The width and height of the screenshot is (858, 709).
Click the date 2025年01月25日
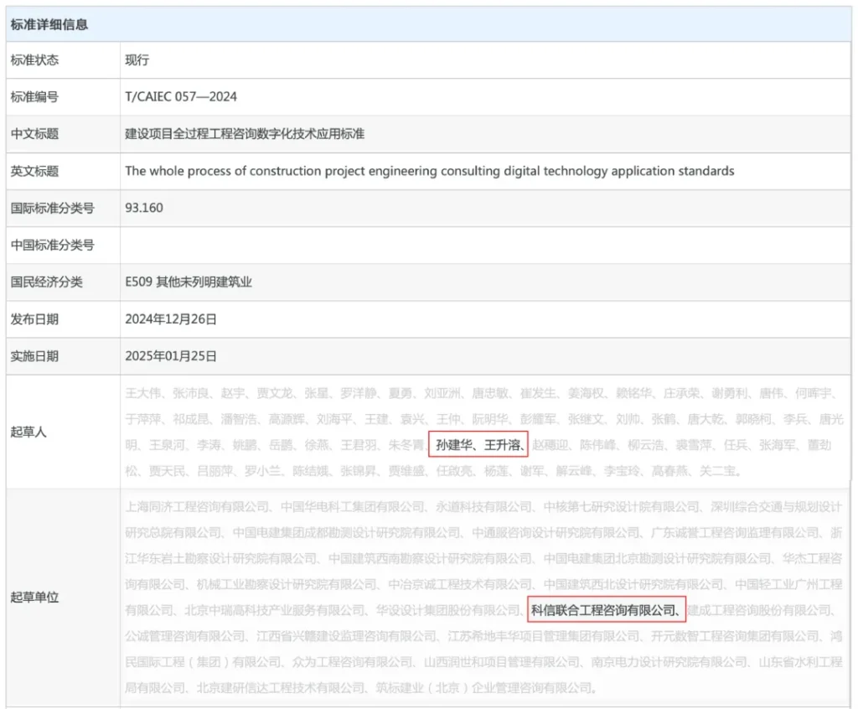click(x=171, y=356)
